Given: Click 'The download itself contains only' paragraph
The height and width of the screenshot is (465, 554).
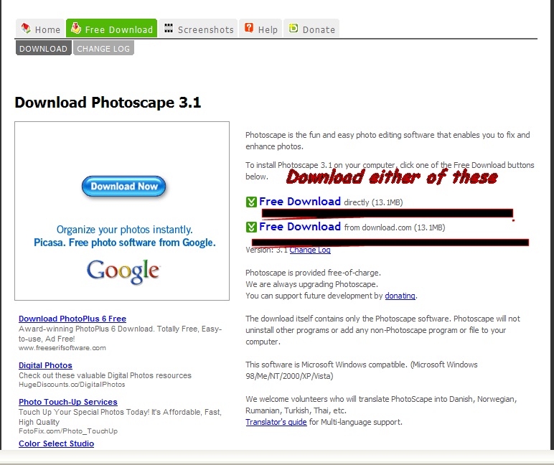Looking at the screenshot, I should (x=382, y=330).
